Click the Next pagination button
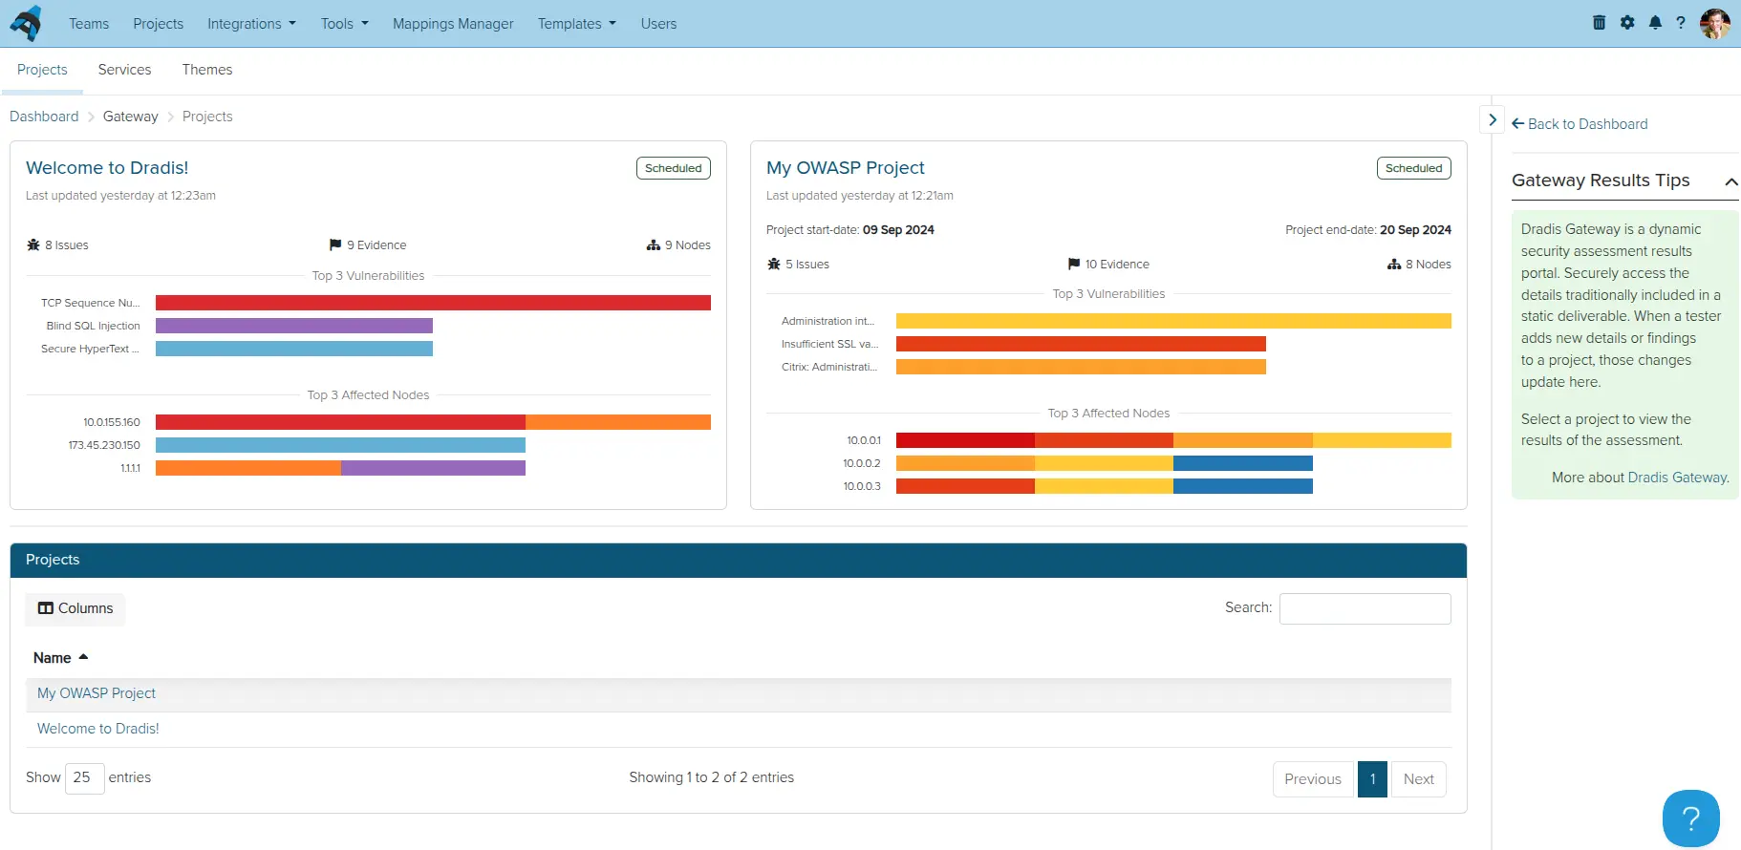This screenshot has height=850, width=1741. [1419, 779]
